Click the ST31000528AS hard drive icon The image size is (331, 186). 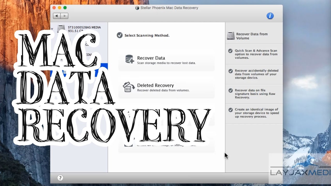[61, 28]
